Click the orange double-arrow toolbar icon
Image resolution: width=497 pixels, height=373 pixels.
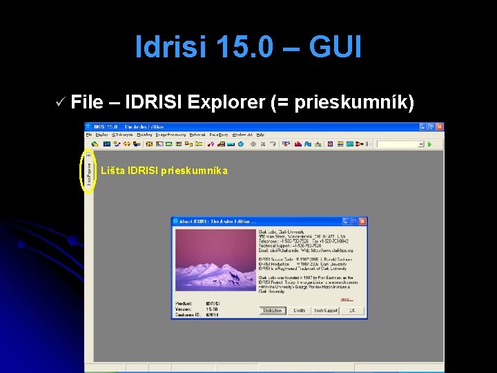tap(127, 144)
